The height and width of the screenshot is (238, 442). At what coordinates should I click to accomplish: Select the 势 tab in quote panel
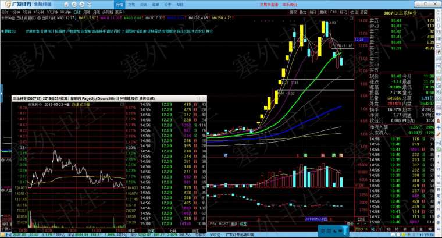(x=397, y=229)
